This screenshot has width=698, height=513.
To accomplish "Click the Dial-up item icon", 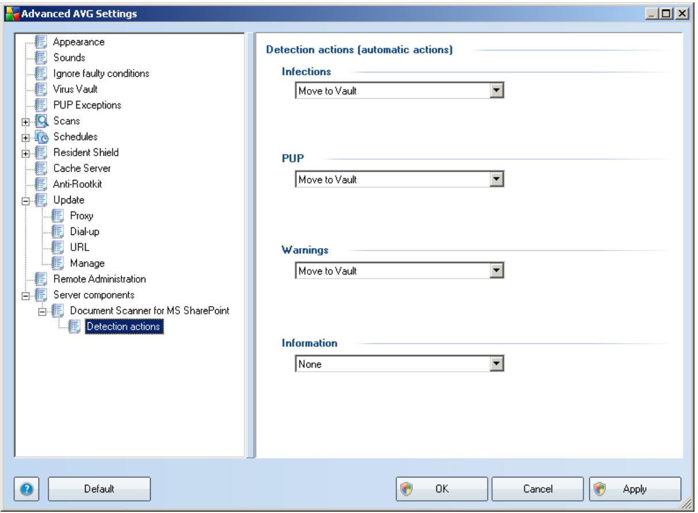I will (x=59, y=232).
